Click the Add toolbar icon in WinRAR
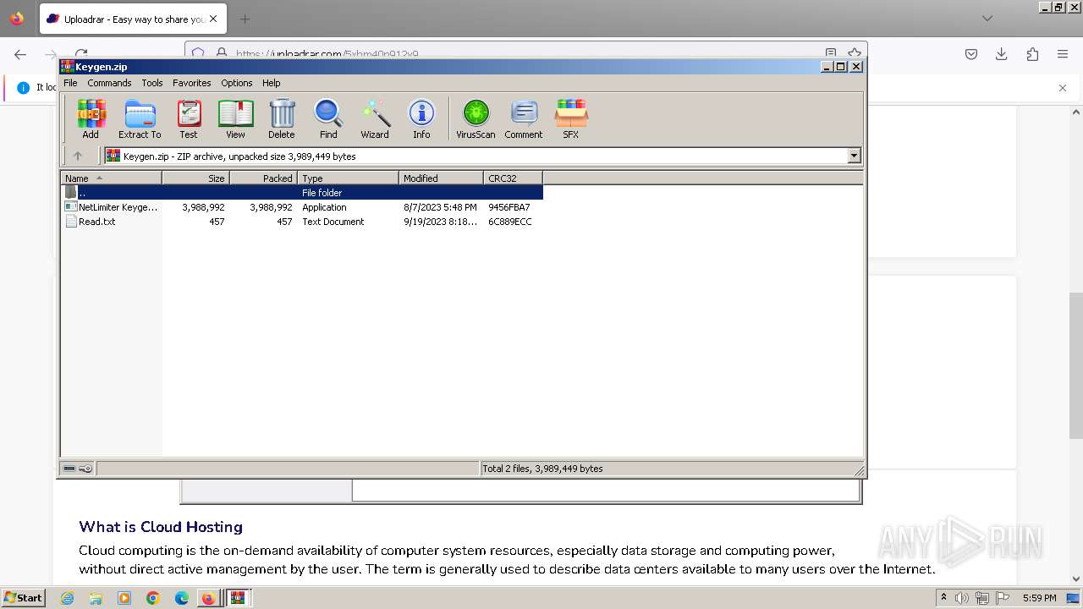1083x609 pixels. (x=91, y=118)
